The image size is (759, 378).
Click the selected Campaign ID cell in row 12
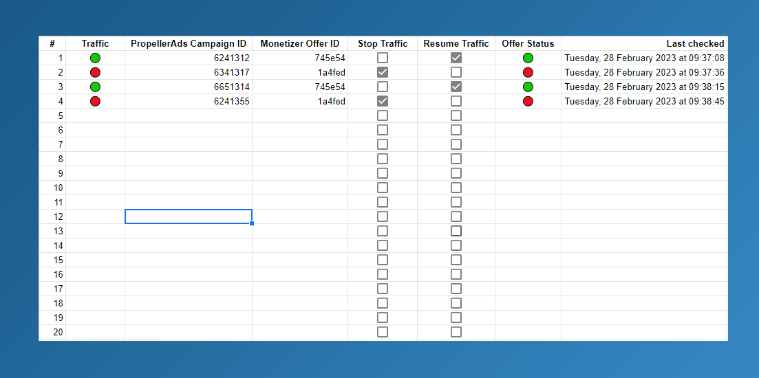click(x=189, y=216)
